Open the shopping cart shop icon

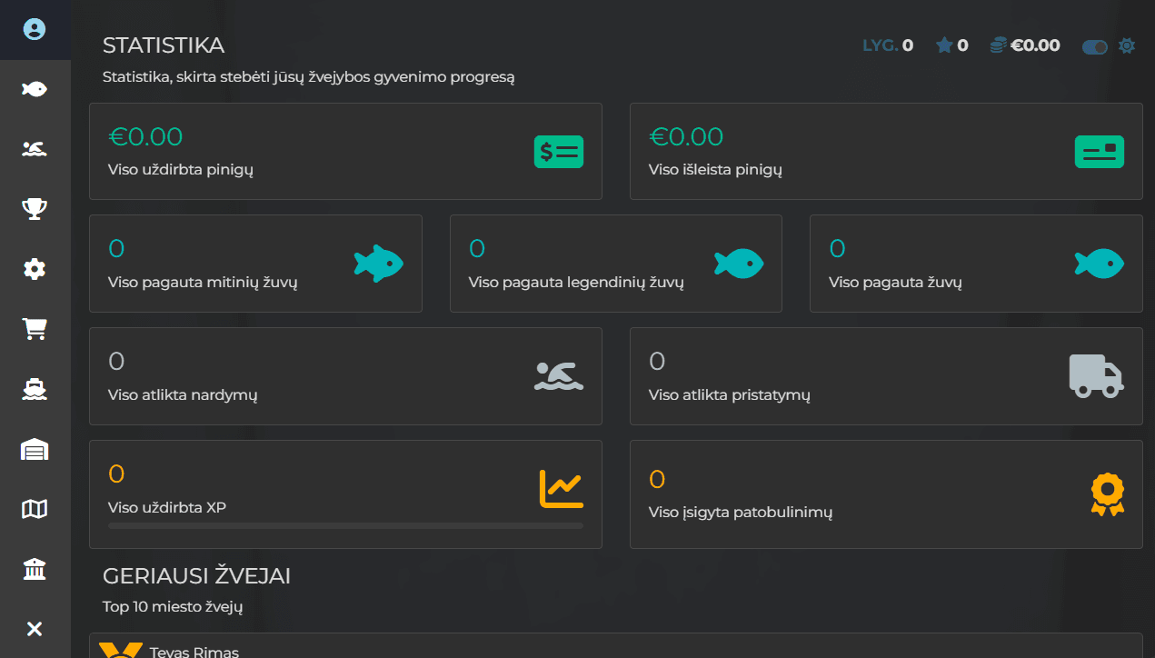click(35, 329)
